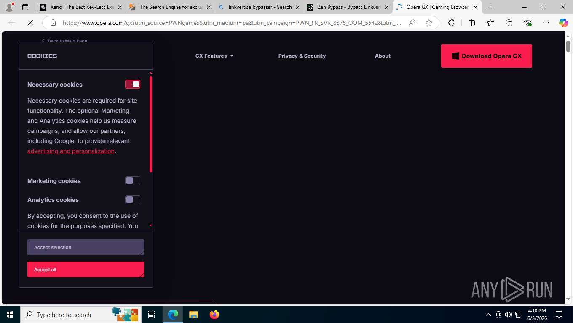
Task: Select the Opera GX Gaming Browser tab
Action: coord(437,7)
